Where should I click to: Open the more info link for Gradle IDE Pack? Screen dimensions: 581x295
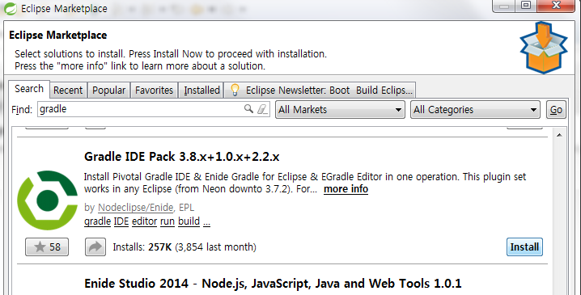click(346, 189)
